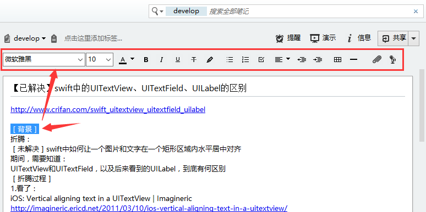Insert a checkbox item
The image size is (426, 212).
[x=261, y=60]
